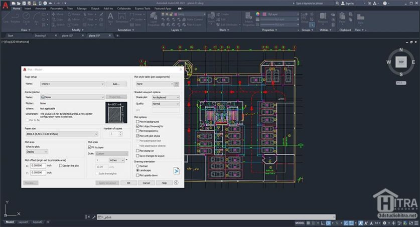420x227 pixels.
Task: Click the Cancel button in the Plot dialog
Action: click(x=146, y=183)
